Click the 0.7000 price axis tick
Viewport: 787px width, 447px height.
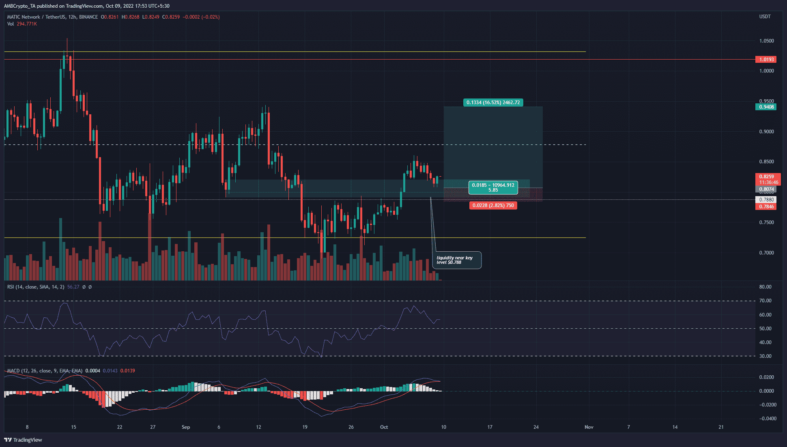pyautogui.click(x=766, y=253)
